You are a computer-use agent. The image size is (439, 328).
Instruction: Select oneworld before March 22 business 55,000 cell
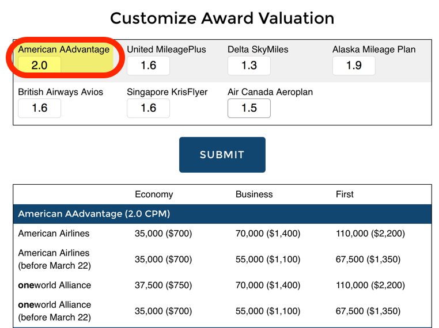pyautogui.click(x=268, y=311)
